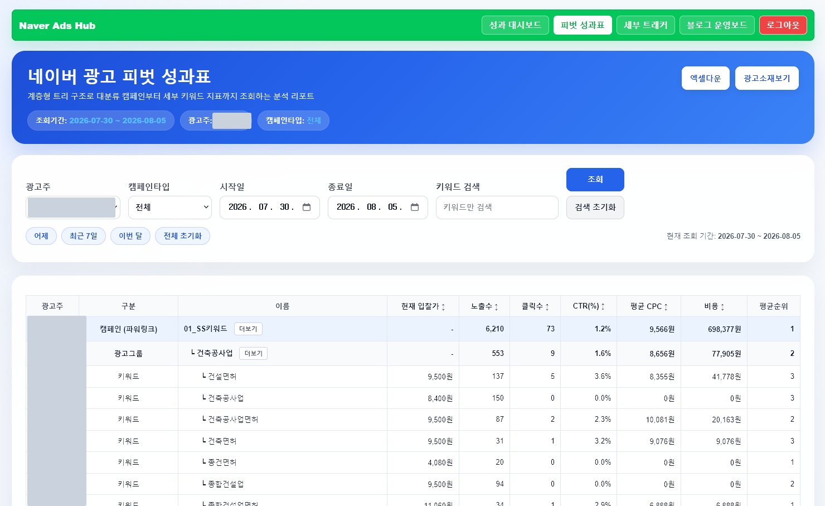The width and height of the screenshot is (825, 506).
Task: Reset search with 검색 초기화 button
Action: (x=595, y=208)
